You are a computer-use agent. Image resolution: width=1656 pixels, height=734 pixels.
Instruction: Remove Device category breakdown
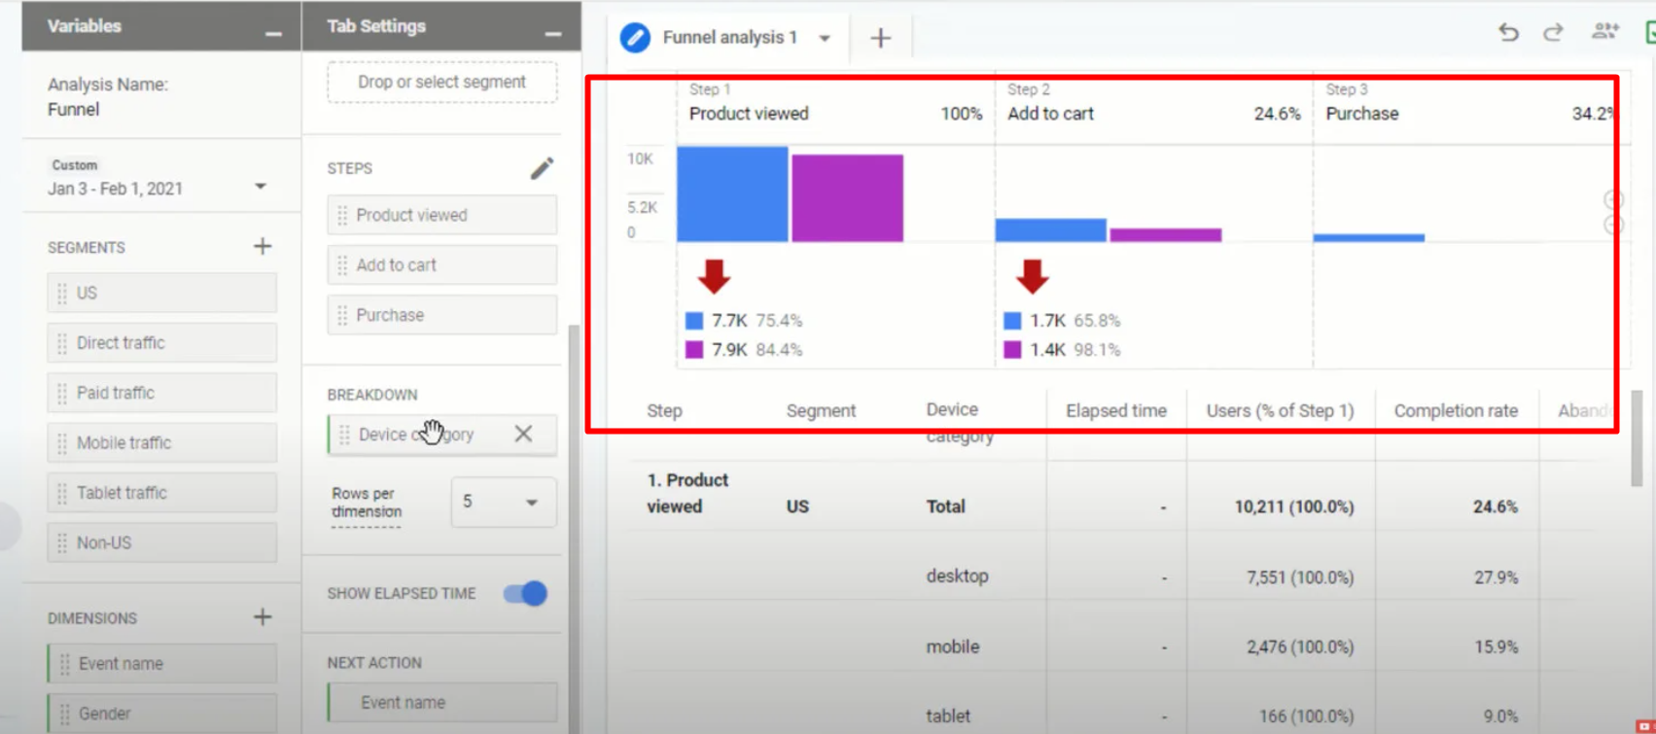coord(523,434)
